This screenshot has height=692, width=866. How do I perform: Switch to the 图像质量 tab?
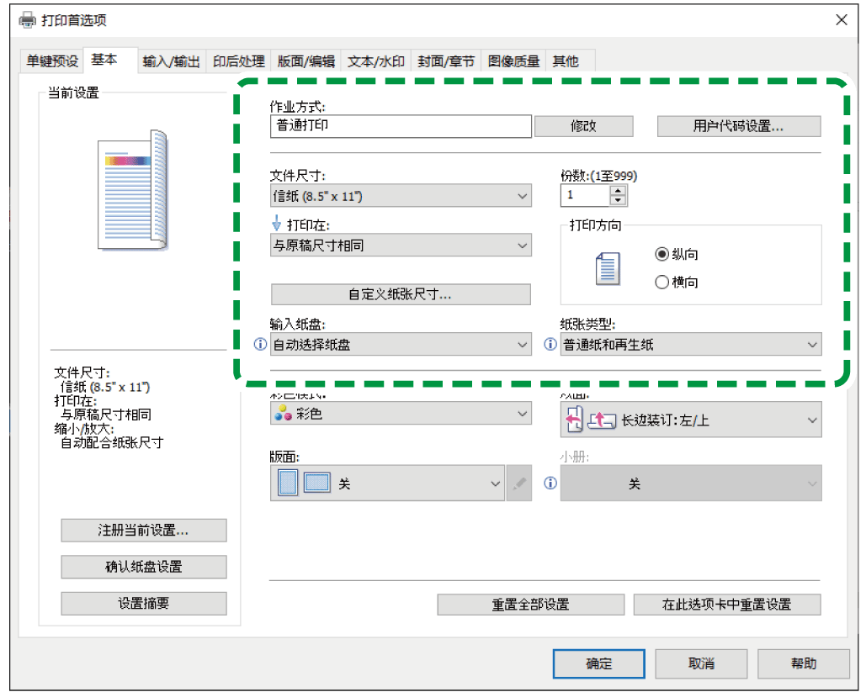(514, 61)
